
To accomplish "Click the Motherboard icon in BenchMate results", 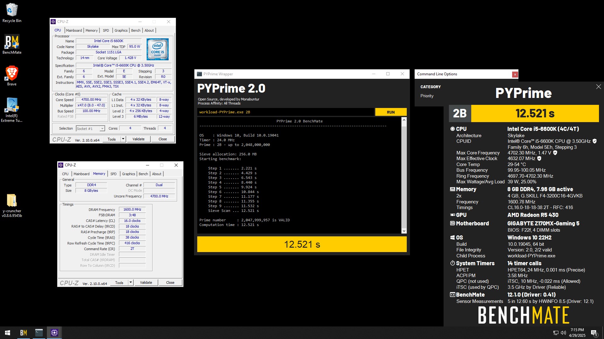I will tap(452, 223).
